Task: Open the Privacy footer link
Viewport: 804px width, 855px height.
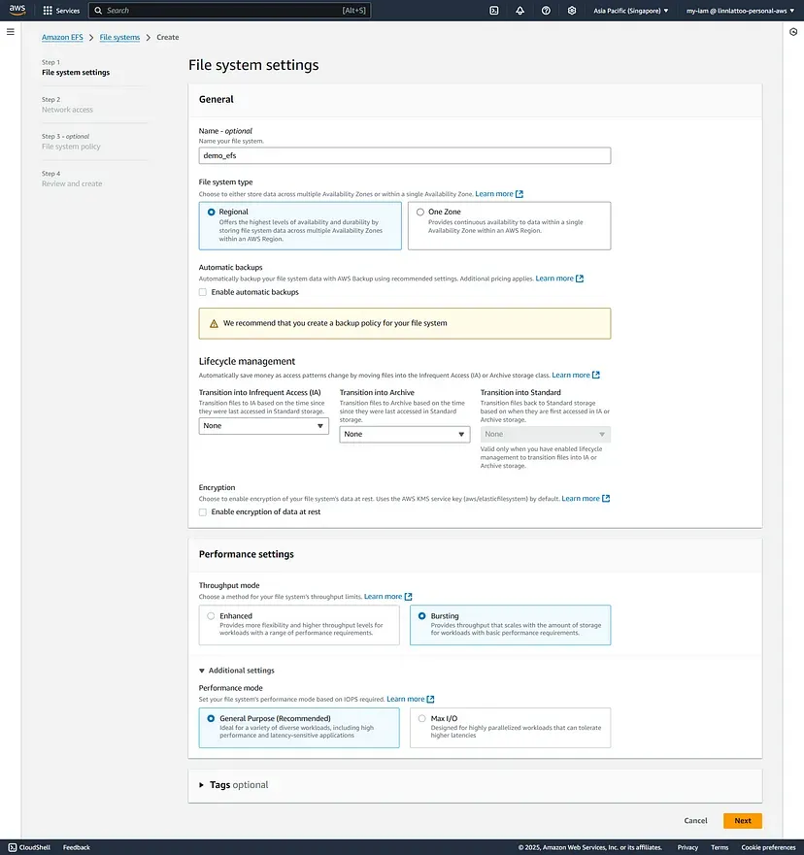Action: tap(687, 847)
